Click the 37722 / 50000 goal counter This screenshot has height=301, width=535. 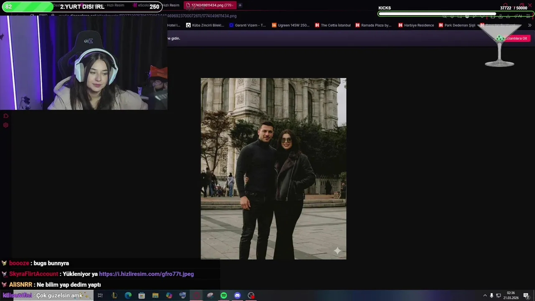[x=514, y=8]
